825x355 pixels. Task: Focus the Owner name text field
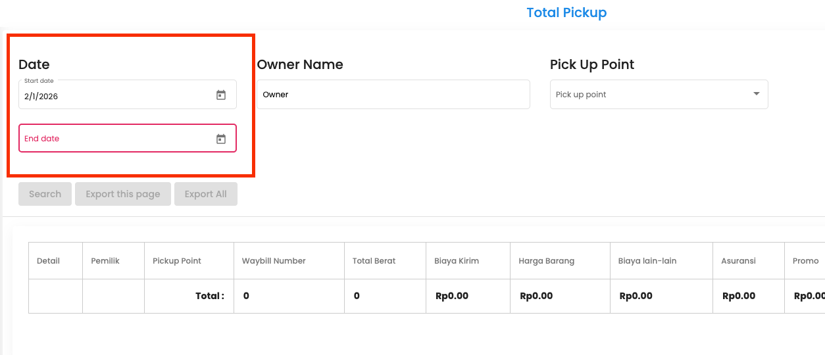[393, 95]
